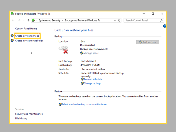Screen dimensions: 176x132
Task: Click shield icon next to Turn on schedule
Action: point(82,79)
